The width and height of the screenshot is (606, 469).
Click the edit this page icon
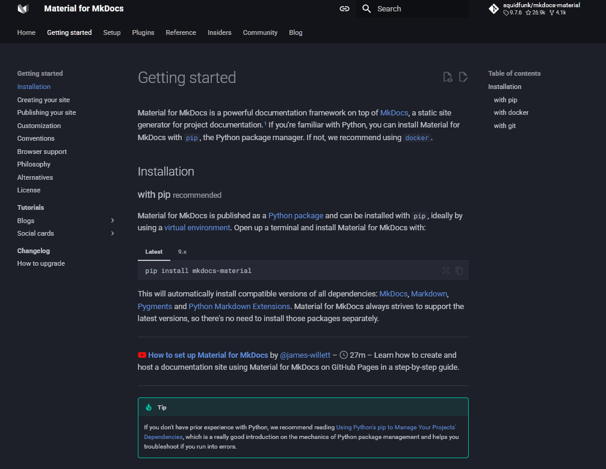463,77
